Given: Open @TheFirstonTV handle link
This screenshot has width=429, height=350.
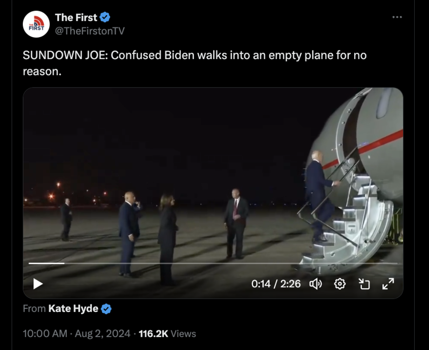Looking at the screenshot, I should tap(90, 31).
